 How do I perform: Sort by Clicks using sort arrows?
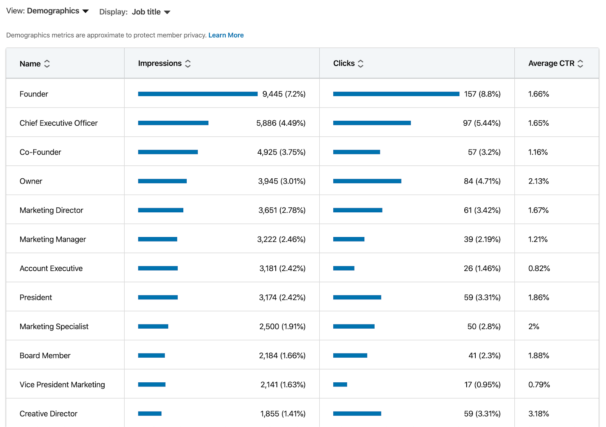(361, 64)
